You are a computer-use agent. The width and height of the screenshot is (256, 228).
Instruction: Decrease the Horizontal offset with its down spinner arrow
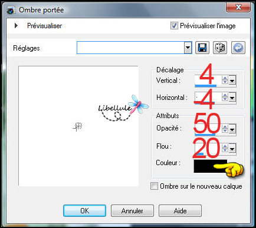(x=225, y=99)
